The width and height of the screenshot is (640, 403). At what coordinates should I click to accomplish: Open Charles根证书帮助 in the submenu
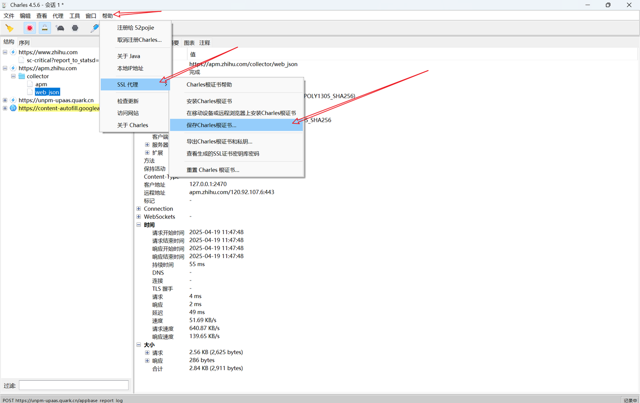point(236,84)
